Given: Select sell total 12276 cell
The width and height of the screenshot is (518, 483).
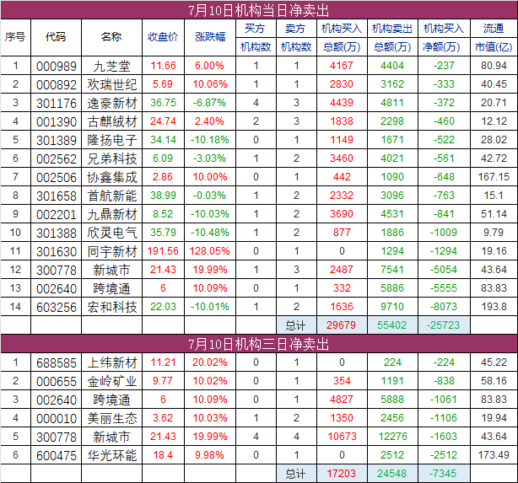Looking at the screenshot, I should pyautogui.click(x=392, y=436).
